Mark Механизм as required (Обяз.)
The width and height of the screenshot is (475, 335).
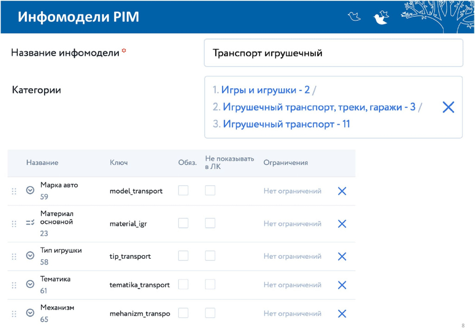point(183,313)
